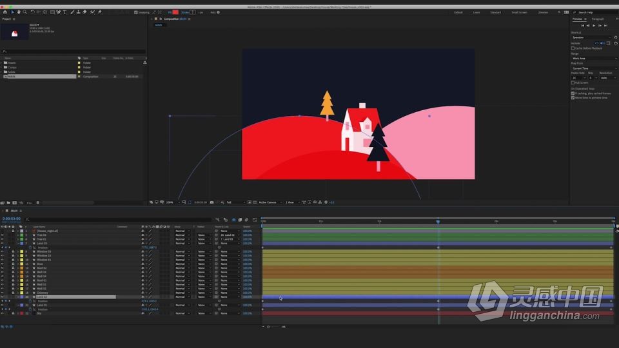
Task: Switch to the Paragraph panel tab
Action: 598,19
